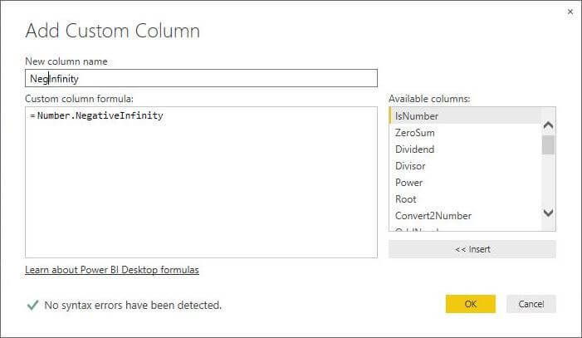
Task: Click the no syntax errors status message
Action: tap(133, 305)
